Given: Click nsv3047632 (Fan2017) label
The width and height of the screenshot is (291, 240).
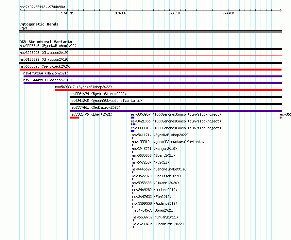Looking at the screenshot, I should [x=152, y=197].
